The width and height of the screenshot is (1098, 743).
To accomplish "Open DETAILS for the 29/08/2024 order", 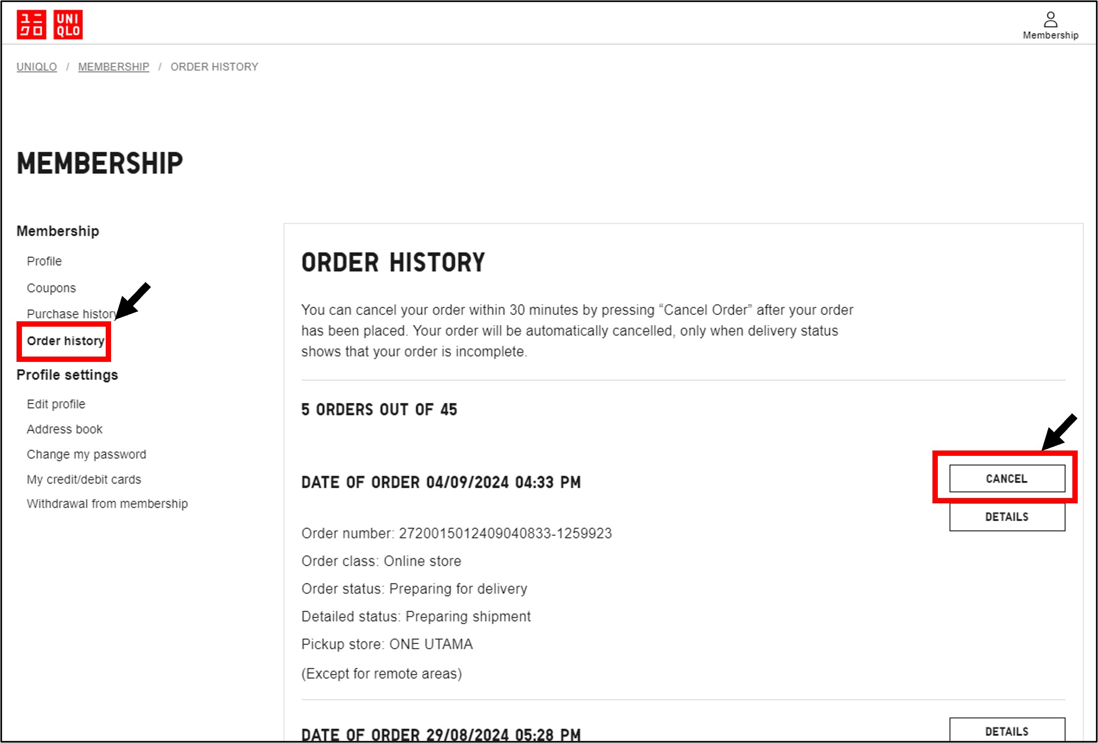I will [1007, 731].
